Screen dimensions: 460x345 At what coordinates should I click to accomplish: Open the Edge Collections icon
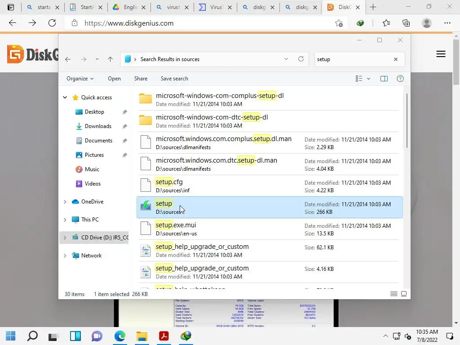pyautogui.click(x=406, y=23)
